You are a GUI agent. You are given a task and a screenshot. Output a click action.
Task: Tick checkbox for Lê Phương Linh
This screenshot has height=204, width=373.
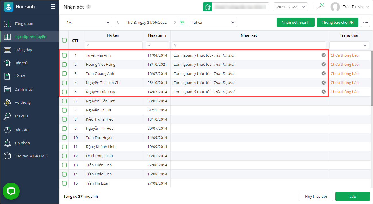[64, 156]
